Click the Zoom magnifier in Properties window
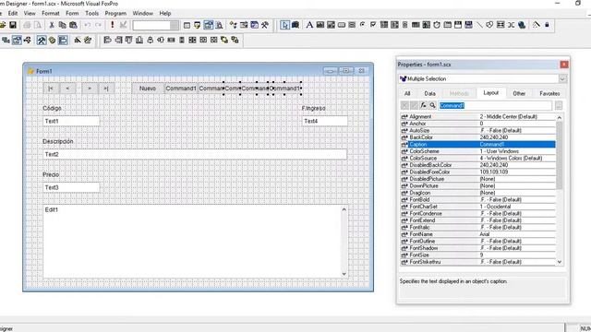Viewport: 591px width, 332px height. [x=433, y=105]
